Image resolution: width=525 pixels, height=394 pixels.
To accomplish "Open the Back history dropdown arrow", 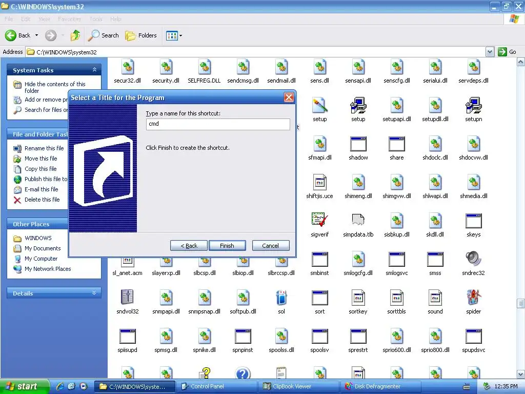I will click(36, 35).
